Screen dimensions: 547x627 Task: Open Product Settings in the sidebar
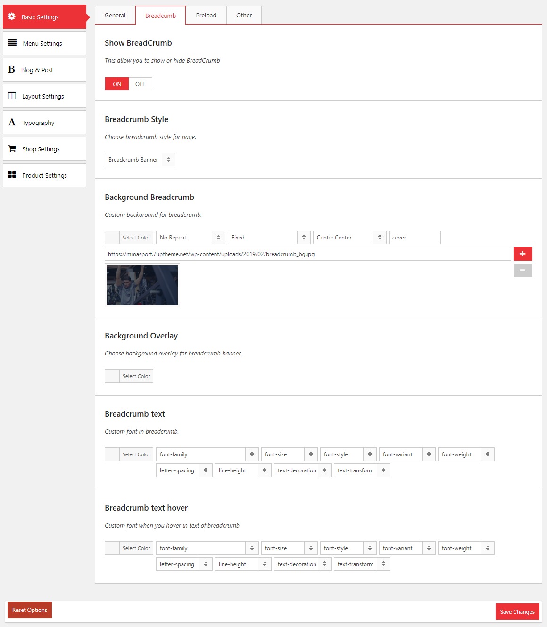tap(44, 175)
